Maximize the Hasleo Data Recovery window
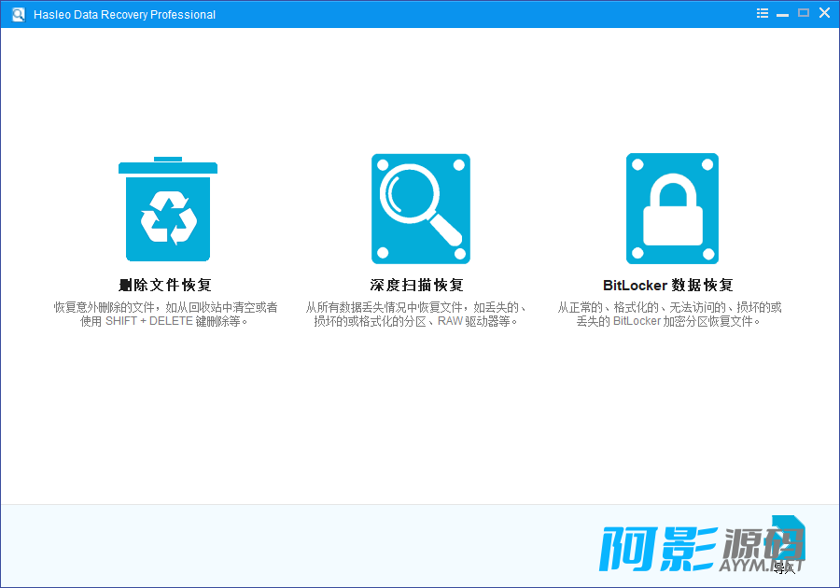 click(x=804, y=13)
